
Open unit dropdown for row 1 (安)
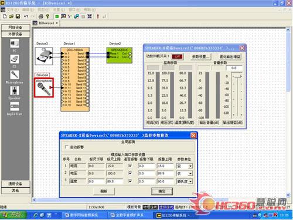click(x=190, y=166)
